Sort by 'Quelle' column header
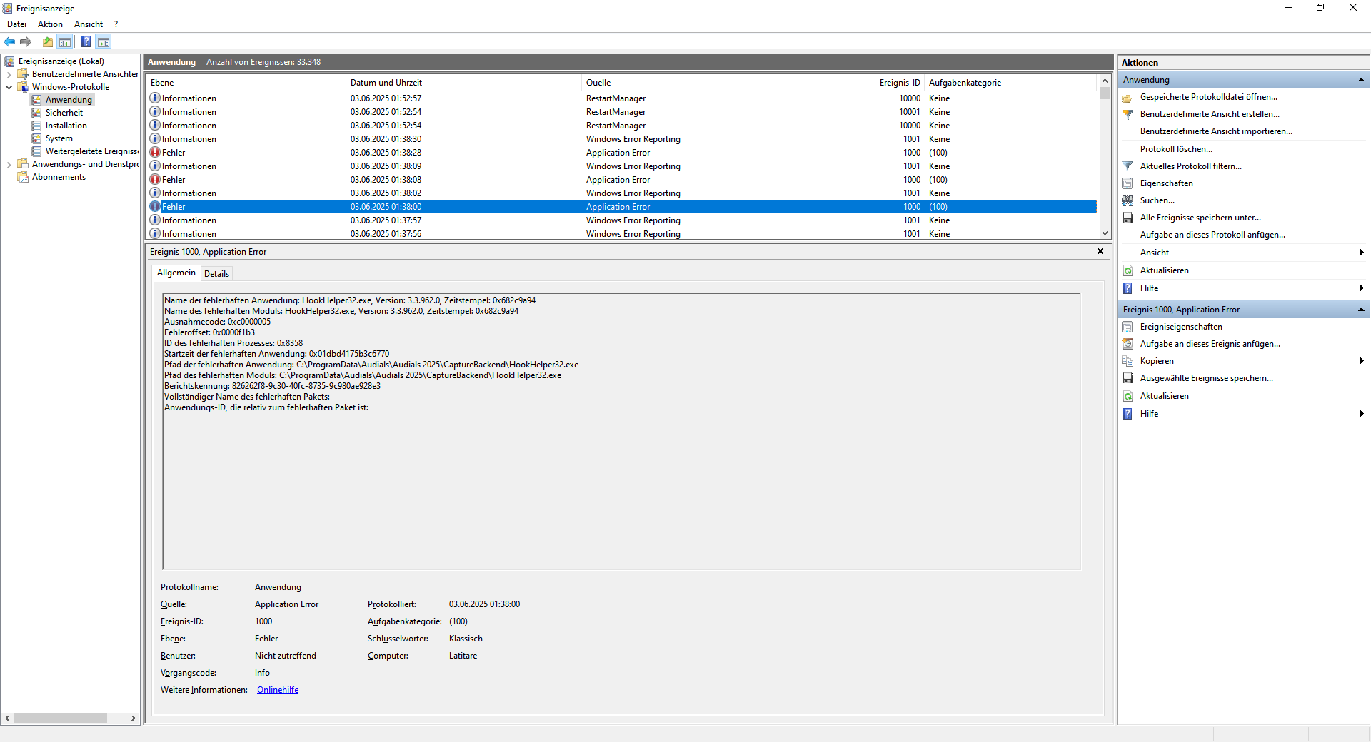This screenshot has width=1371, height=742. [667, 83]
